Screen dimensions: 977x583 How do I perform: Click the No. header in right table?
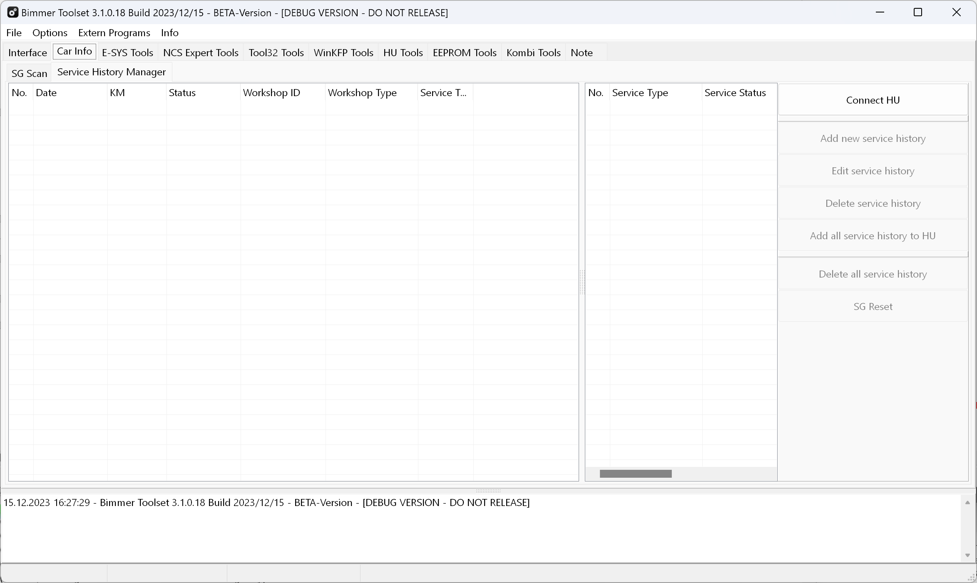tap(598, 93)
